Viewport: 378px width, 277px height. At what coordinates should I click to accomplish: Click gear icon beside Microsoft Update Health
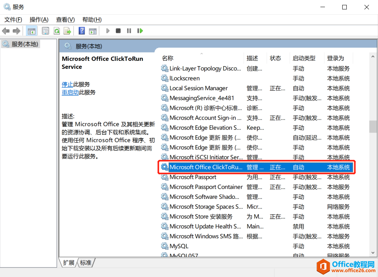click(165, 227)
